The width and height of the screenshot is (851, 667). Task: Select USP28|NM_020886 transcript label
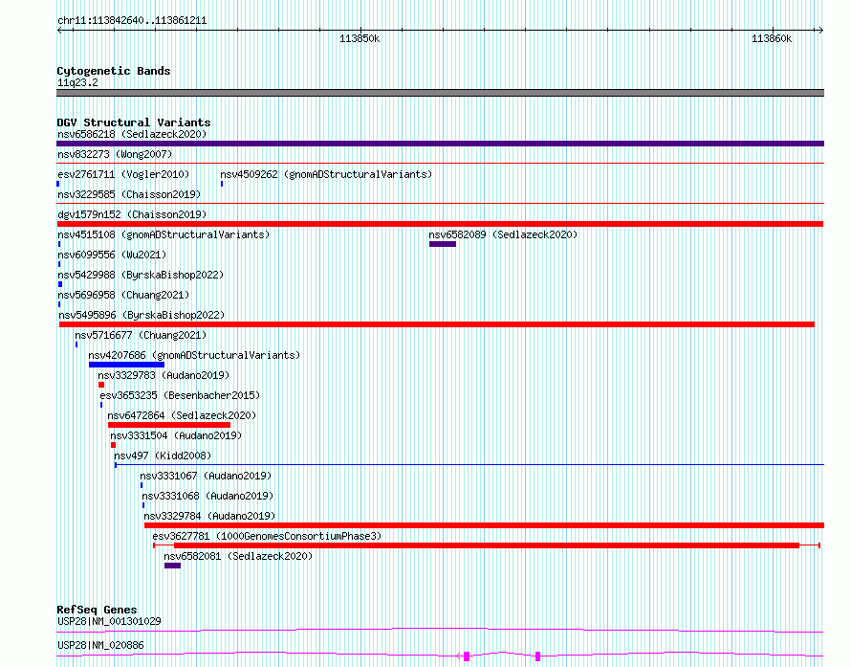100,645
